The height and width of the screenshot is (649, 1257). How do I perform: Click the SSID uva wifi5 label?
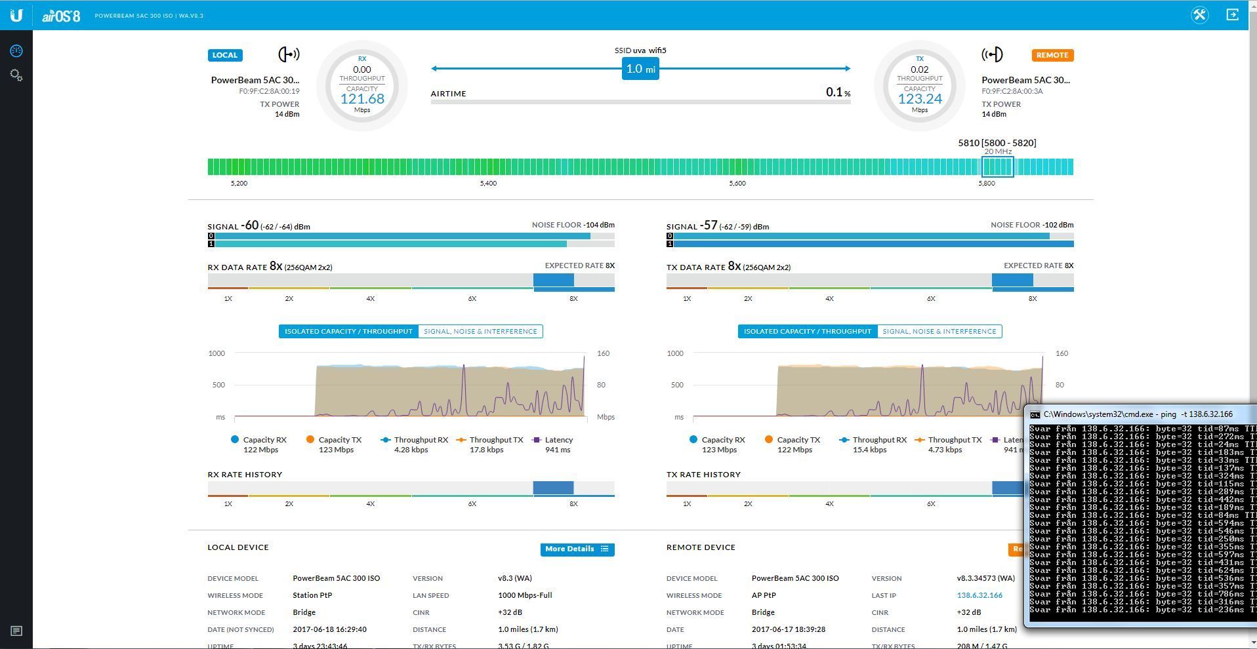coord(640,50)
